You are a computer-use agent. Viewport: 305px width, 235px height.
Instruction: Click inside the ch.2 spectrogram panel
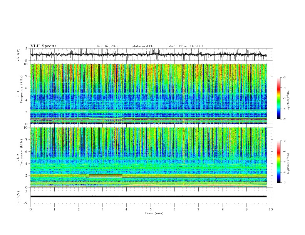pyautogui.click(x=149, y=157)
